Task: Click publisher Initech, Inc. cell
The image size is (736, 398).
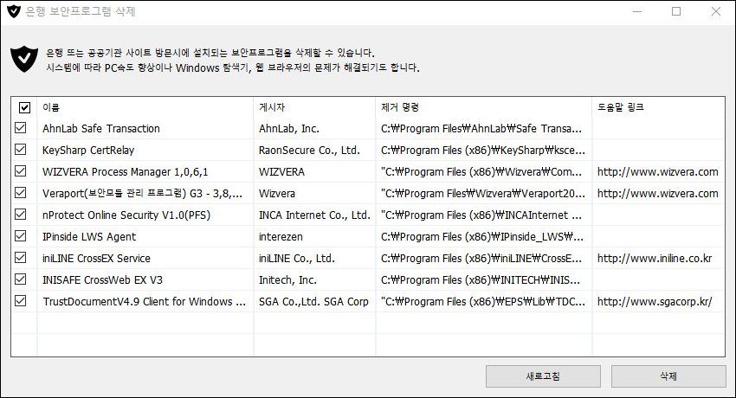Action: point(287,279)
